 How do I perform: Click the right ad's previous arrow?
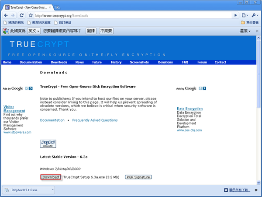tap(200, 88)
